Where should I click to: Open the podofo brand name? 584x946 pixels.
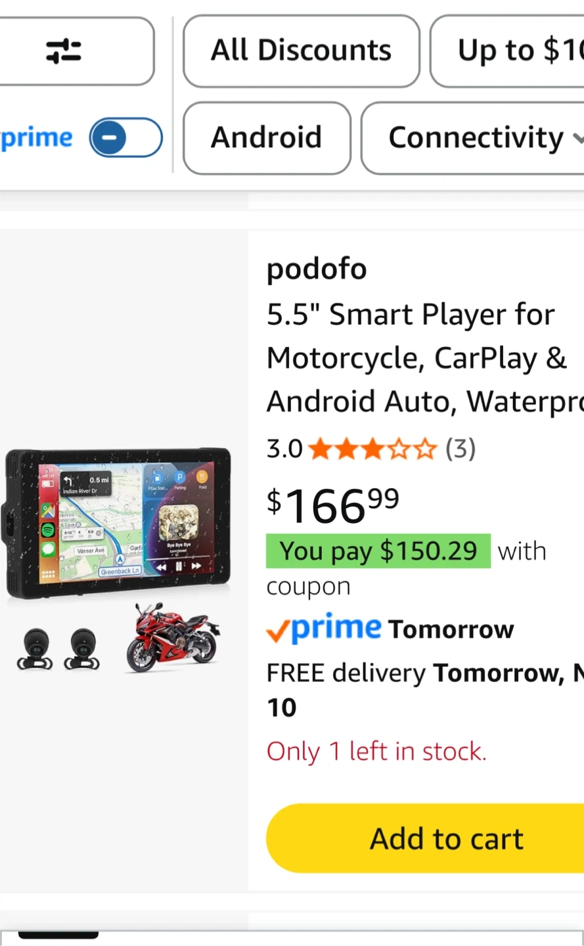[316, 269]
